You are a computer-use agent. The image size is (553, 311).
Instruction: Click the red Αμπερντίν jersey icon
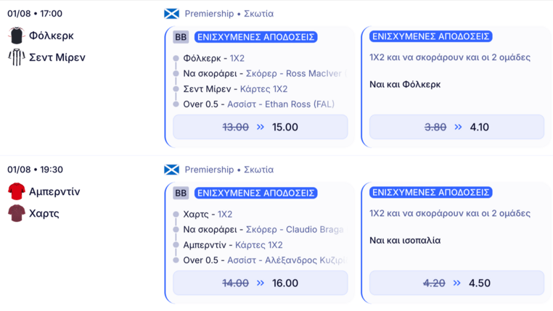coord(16,191)
